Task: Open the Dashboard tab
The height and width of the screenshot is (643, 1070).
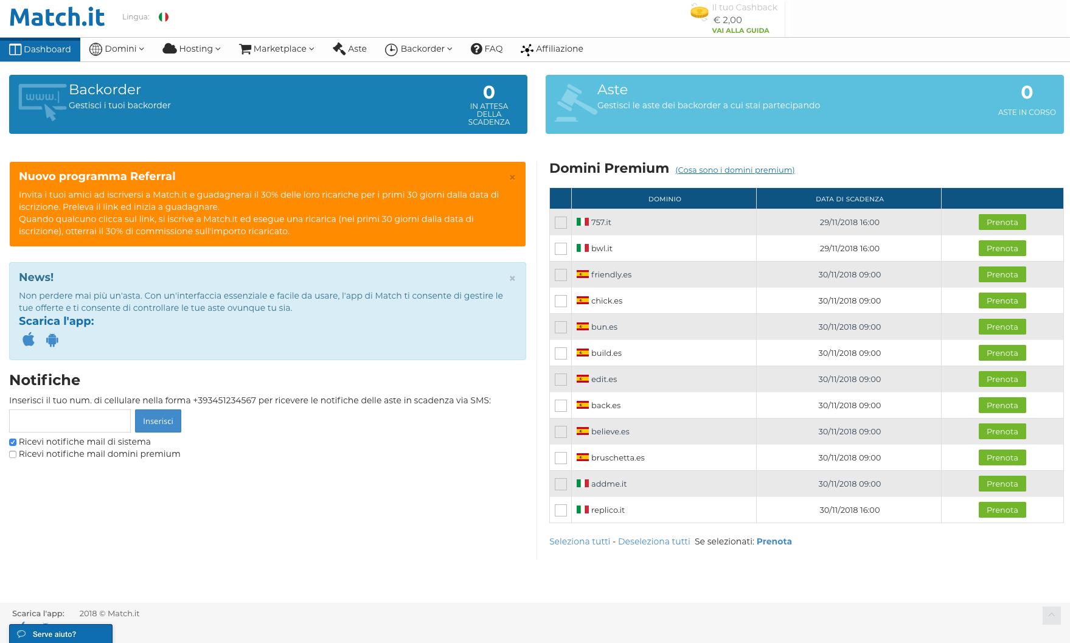Action: pos(40,49)
